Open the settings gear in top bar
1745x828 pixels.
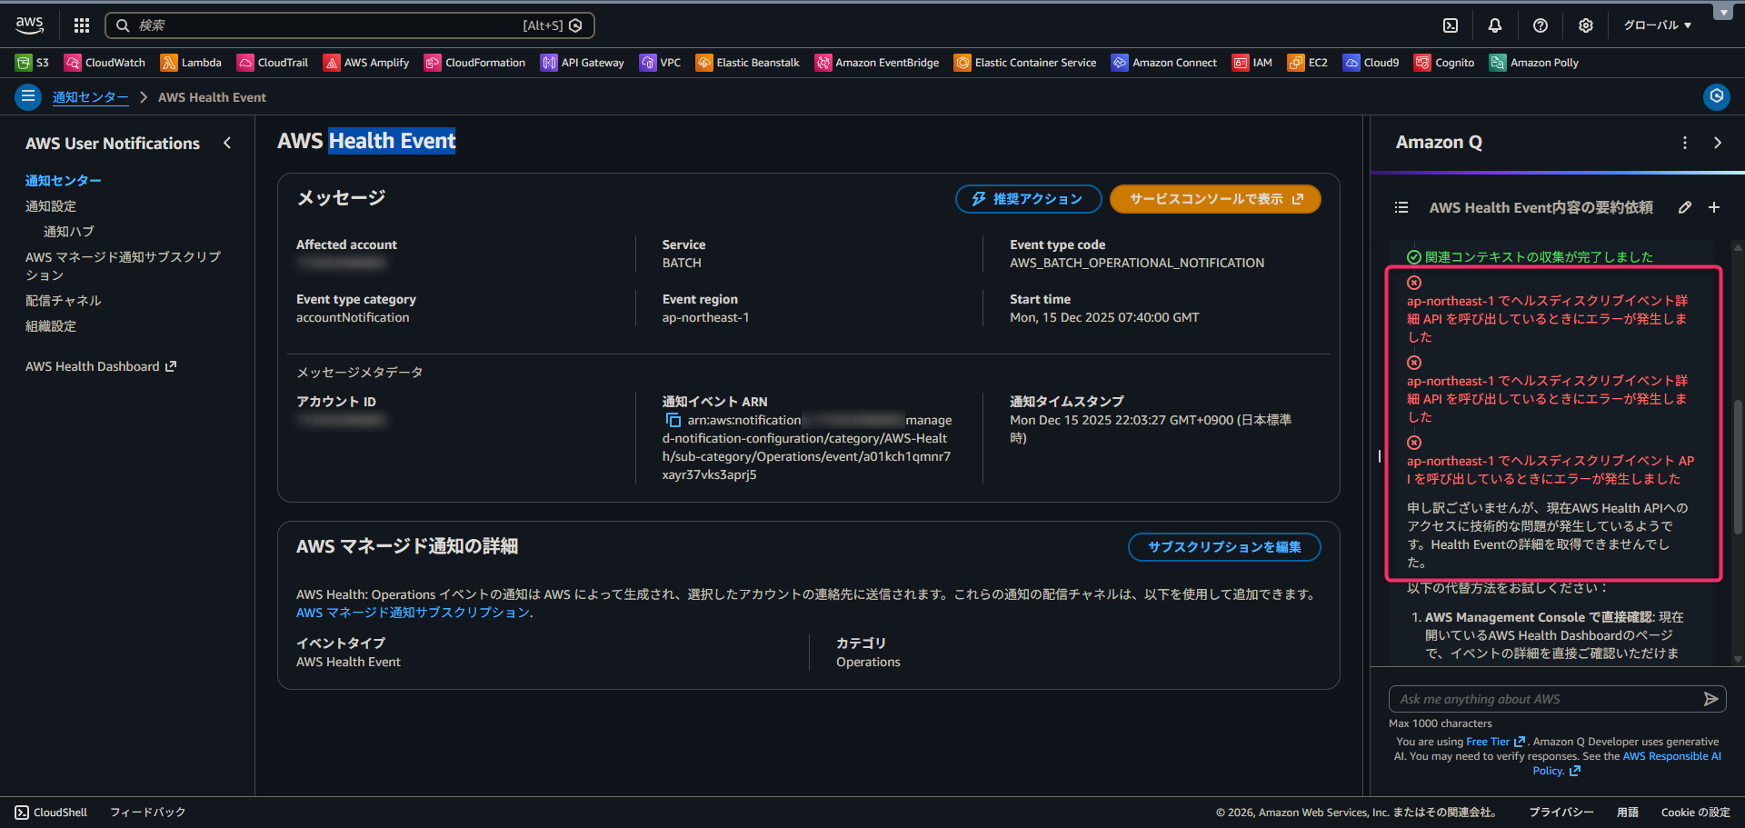click(1586, 25)
